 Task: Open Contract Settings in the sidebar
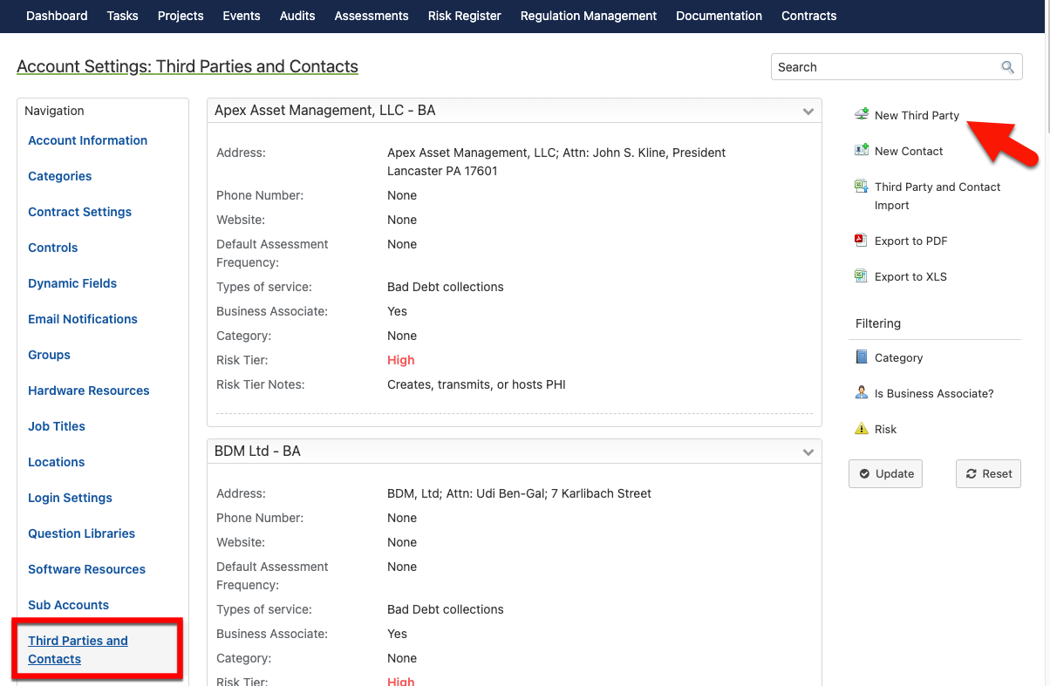(x=79, y=212)
